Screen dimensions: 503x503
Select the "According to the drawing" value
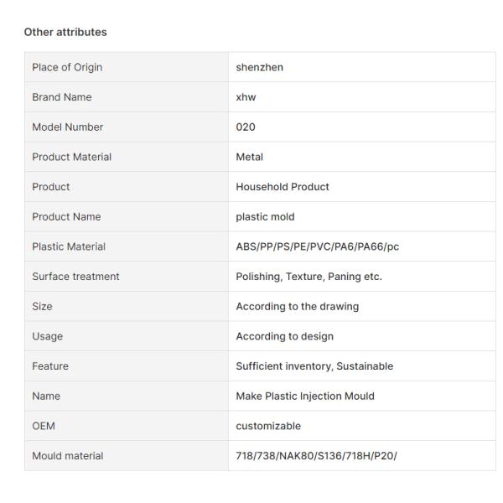298,306
